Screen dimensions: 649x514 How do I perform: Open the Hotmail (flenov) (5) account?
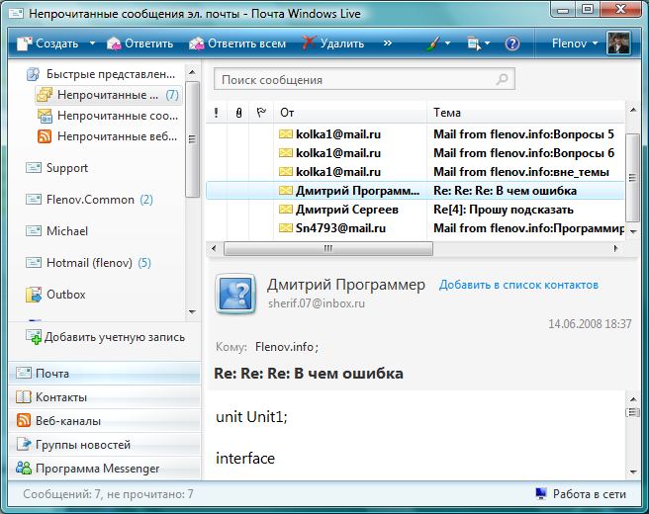(x=88, y=263)
